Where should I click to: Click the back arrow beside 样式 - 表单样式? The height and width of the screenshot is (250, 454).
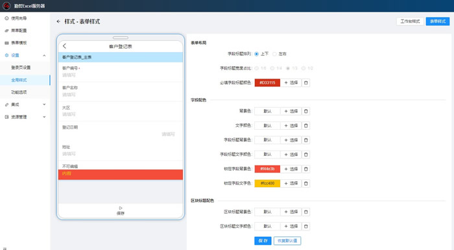pyautogui.click(x=58, y=21)
